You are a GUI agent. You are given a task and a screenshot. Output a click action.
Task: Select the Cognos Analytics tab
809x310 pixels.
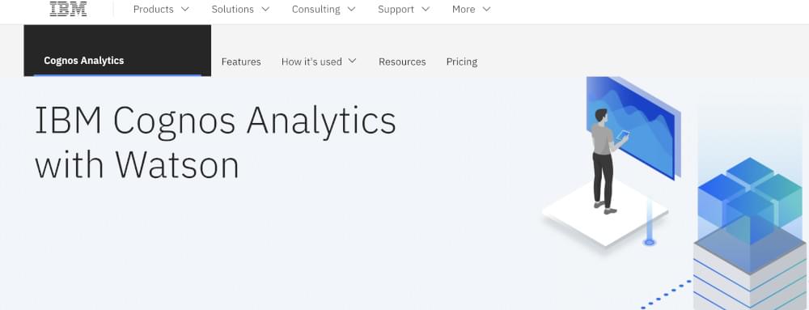point(117,50)
